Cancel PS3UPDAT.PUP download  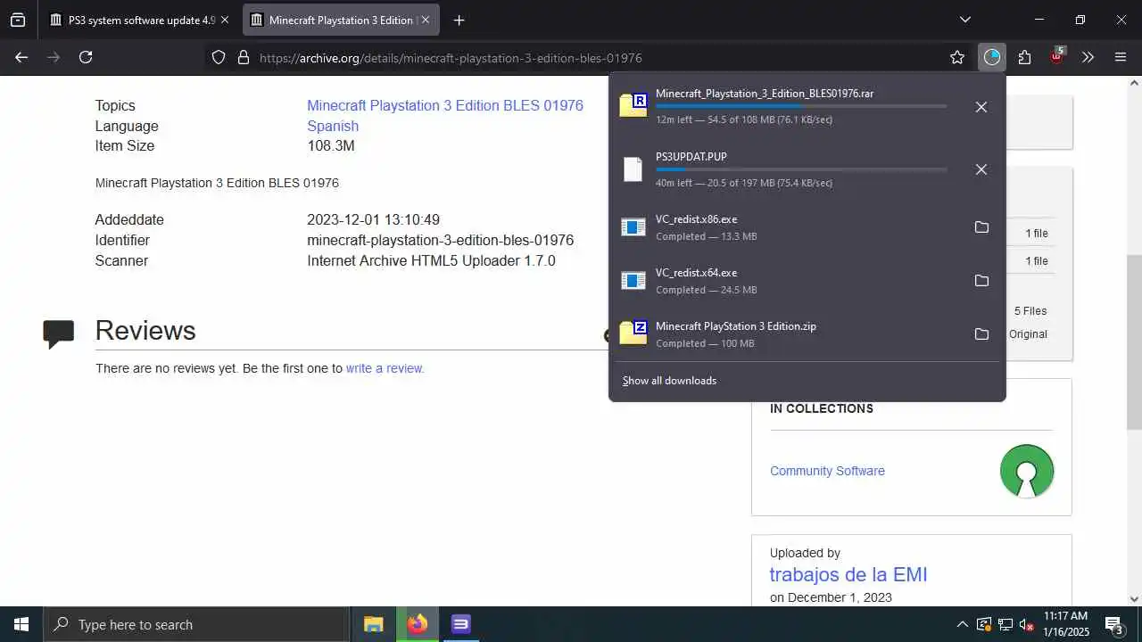pyautogui.click(x=981, y=169)
